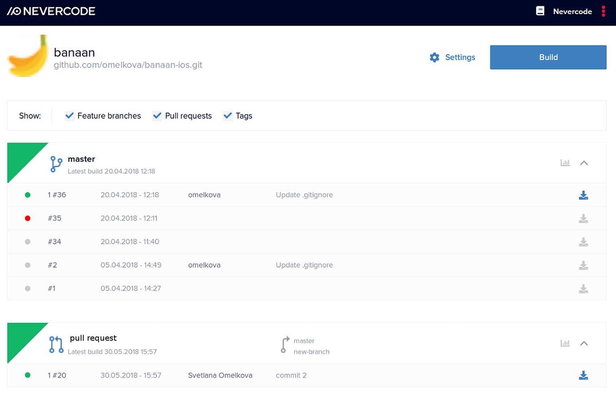Image resolution: width=616 pixels, height=400 pixels.
Task: Click timestamp 20.04.2018 - 11:40
Action: tap(130, 242)
